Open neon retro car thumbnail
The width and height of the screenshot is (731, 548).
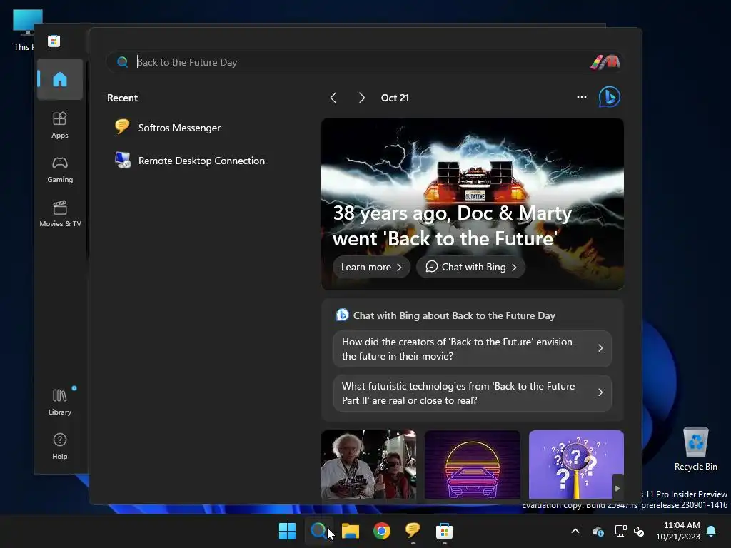473,465
